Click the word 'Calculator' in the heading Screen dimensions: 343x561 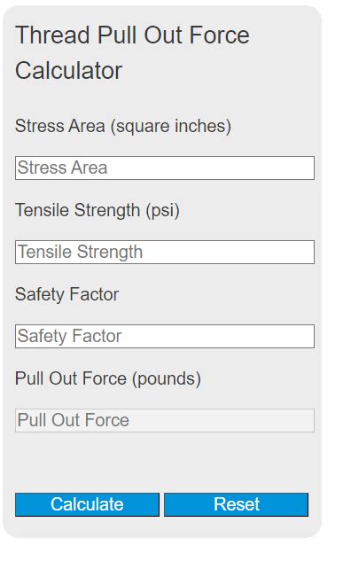pyautogui.click(x=68, y=71)
